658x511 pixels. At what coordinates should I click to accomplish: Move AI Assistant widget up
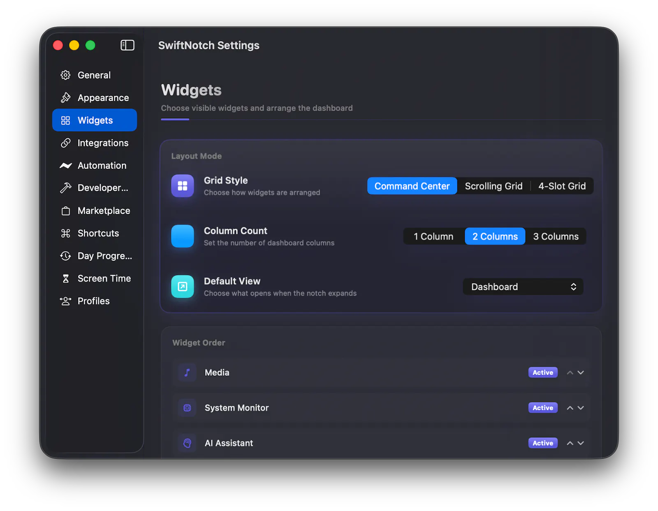click(x=570, y=444)
